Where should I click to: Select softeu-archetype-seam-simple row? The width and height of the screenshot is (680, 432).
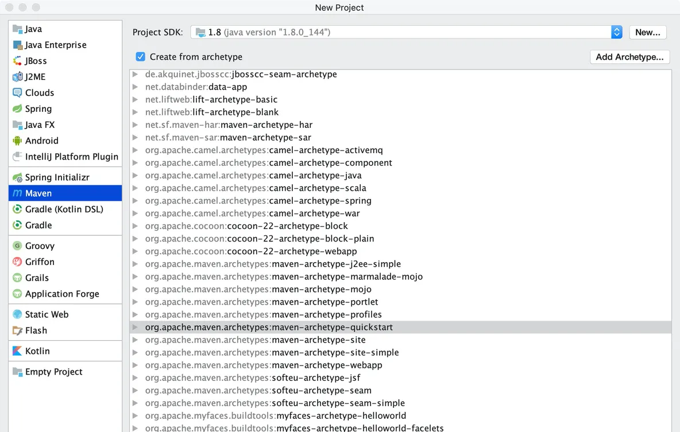[x=400, y=403]
